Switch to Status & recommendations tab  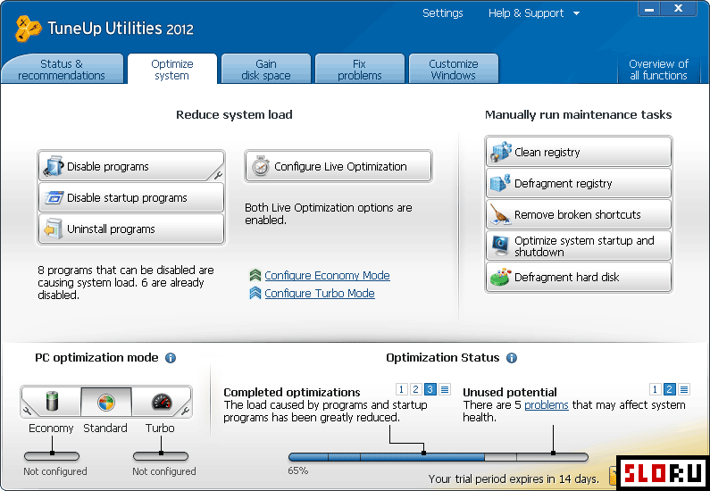click(62, 70)
